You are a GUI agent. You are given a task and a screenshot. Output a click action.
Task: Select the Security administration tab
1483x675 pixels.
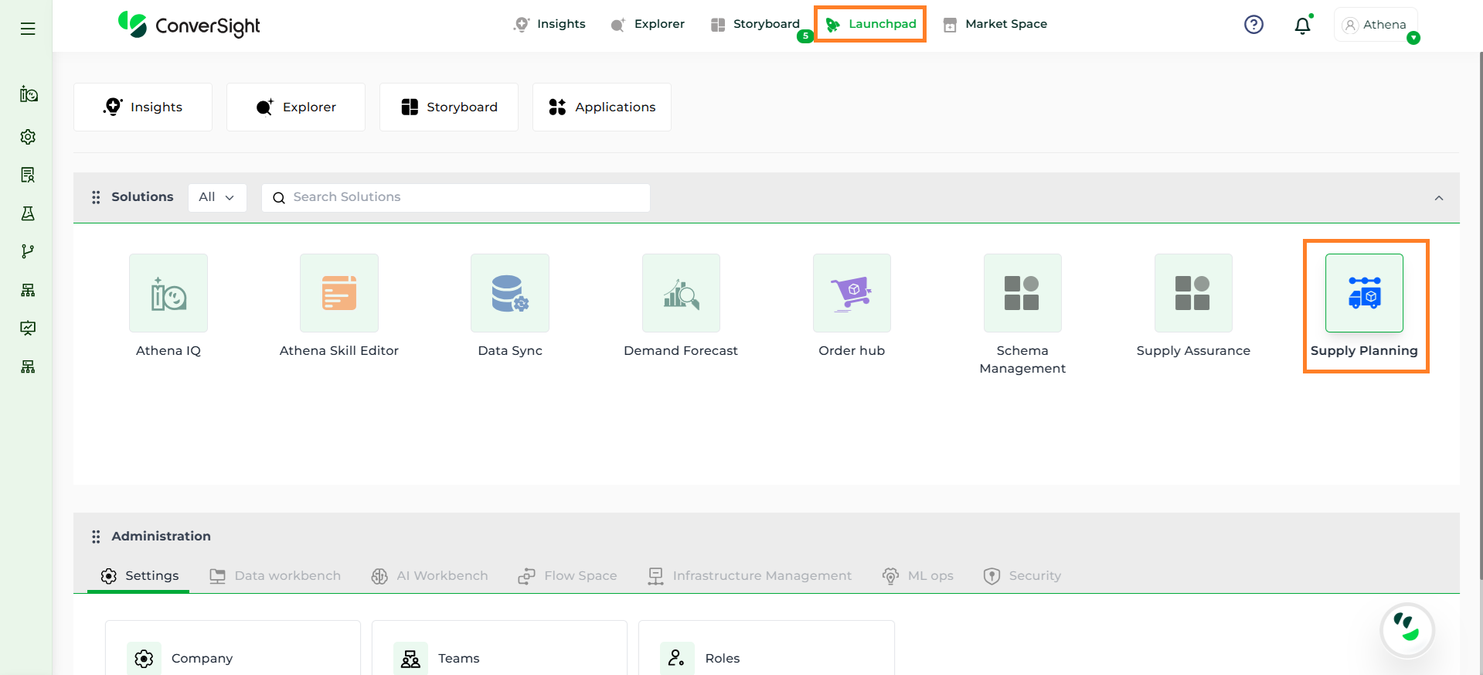tap(1022, 576)
